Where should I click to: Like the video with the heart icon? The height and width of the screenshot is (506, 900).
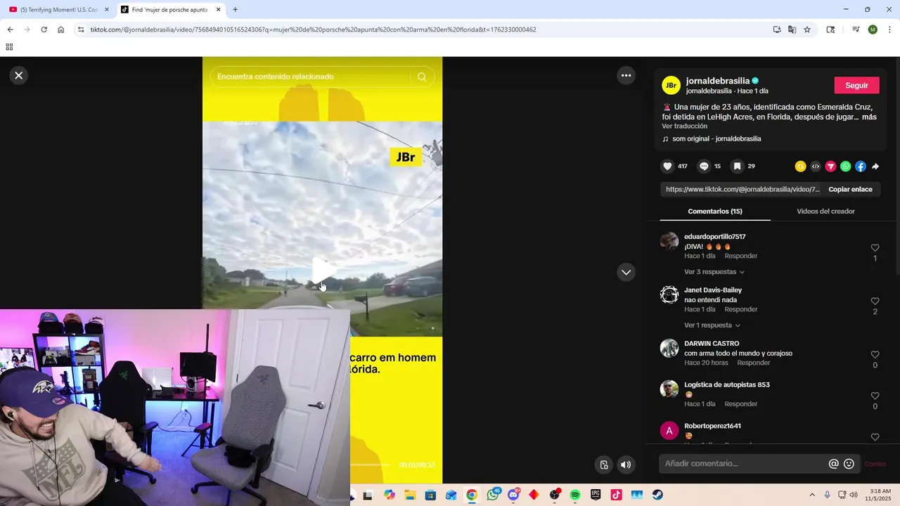pos(667,167)
